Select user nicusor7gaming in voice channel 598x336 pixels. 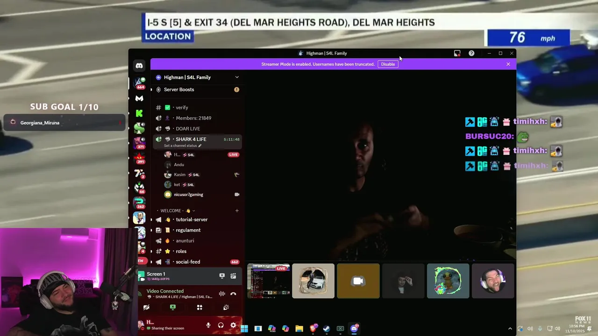tap(202, 195)
